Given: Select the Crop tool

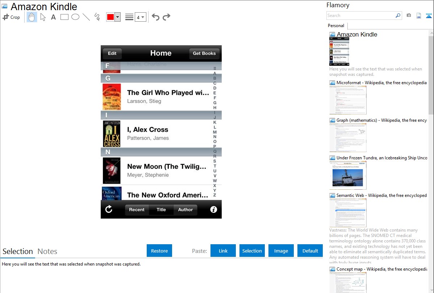Looking at the screenshot, I should (x=11, y=17).
